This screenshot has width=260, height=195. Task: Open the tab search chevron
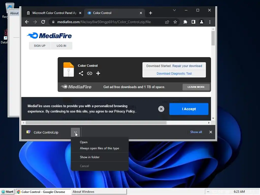tap(174, 10)
